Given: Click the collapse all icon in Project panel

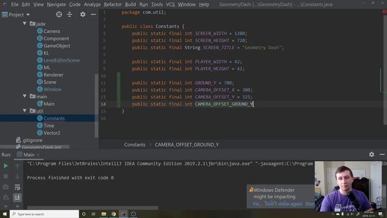Looking at the screenshot, I should 70,15.
